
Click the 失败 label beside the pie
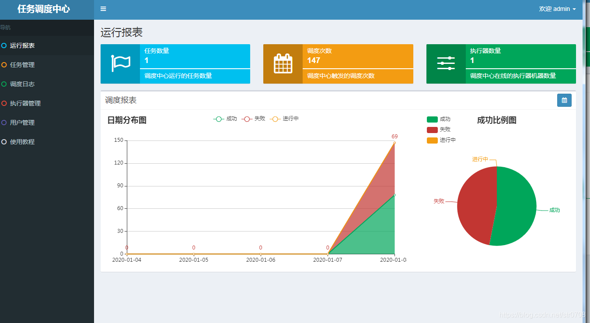pos(439,201)
